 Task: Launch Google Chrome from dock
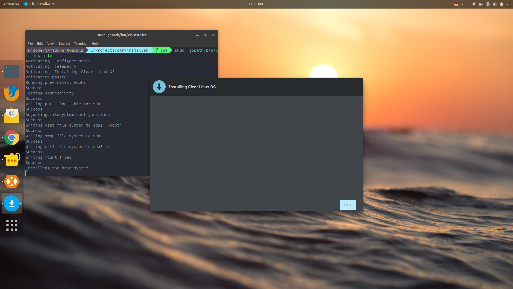click(12, 138)
